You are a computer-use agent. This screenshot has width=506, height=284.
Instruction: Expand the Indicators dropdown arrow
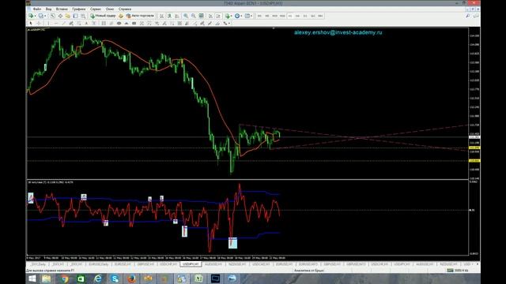[232, 16]
